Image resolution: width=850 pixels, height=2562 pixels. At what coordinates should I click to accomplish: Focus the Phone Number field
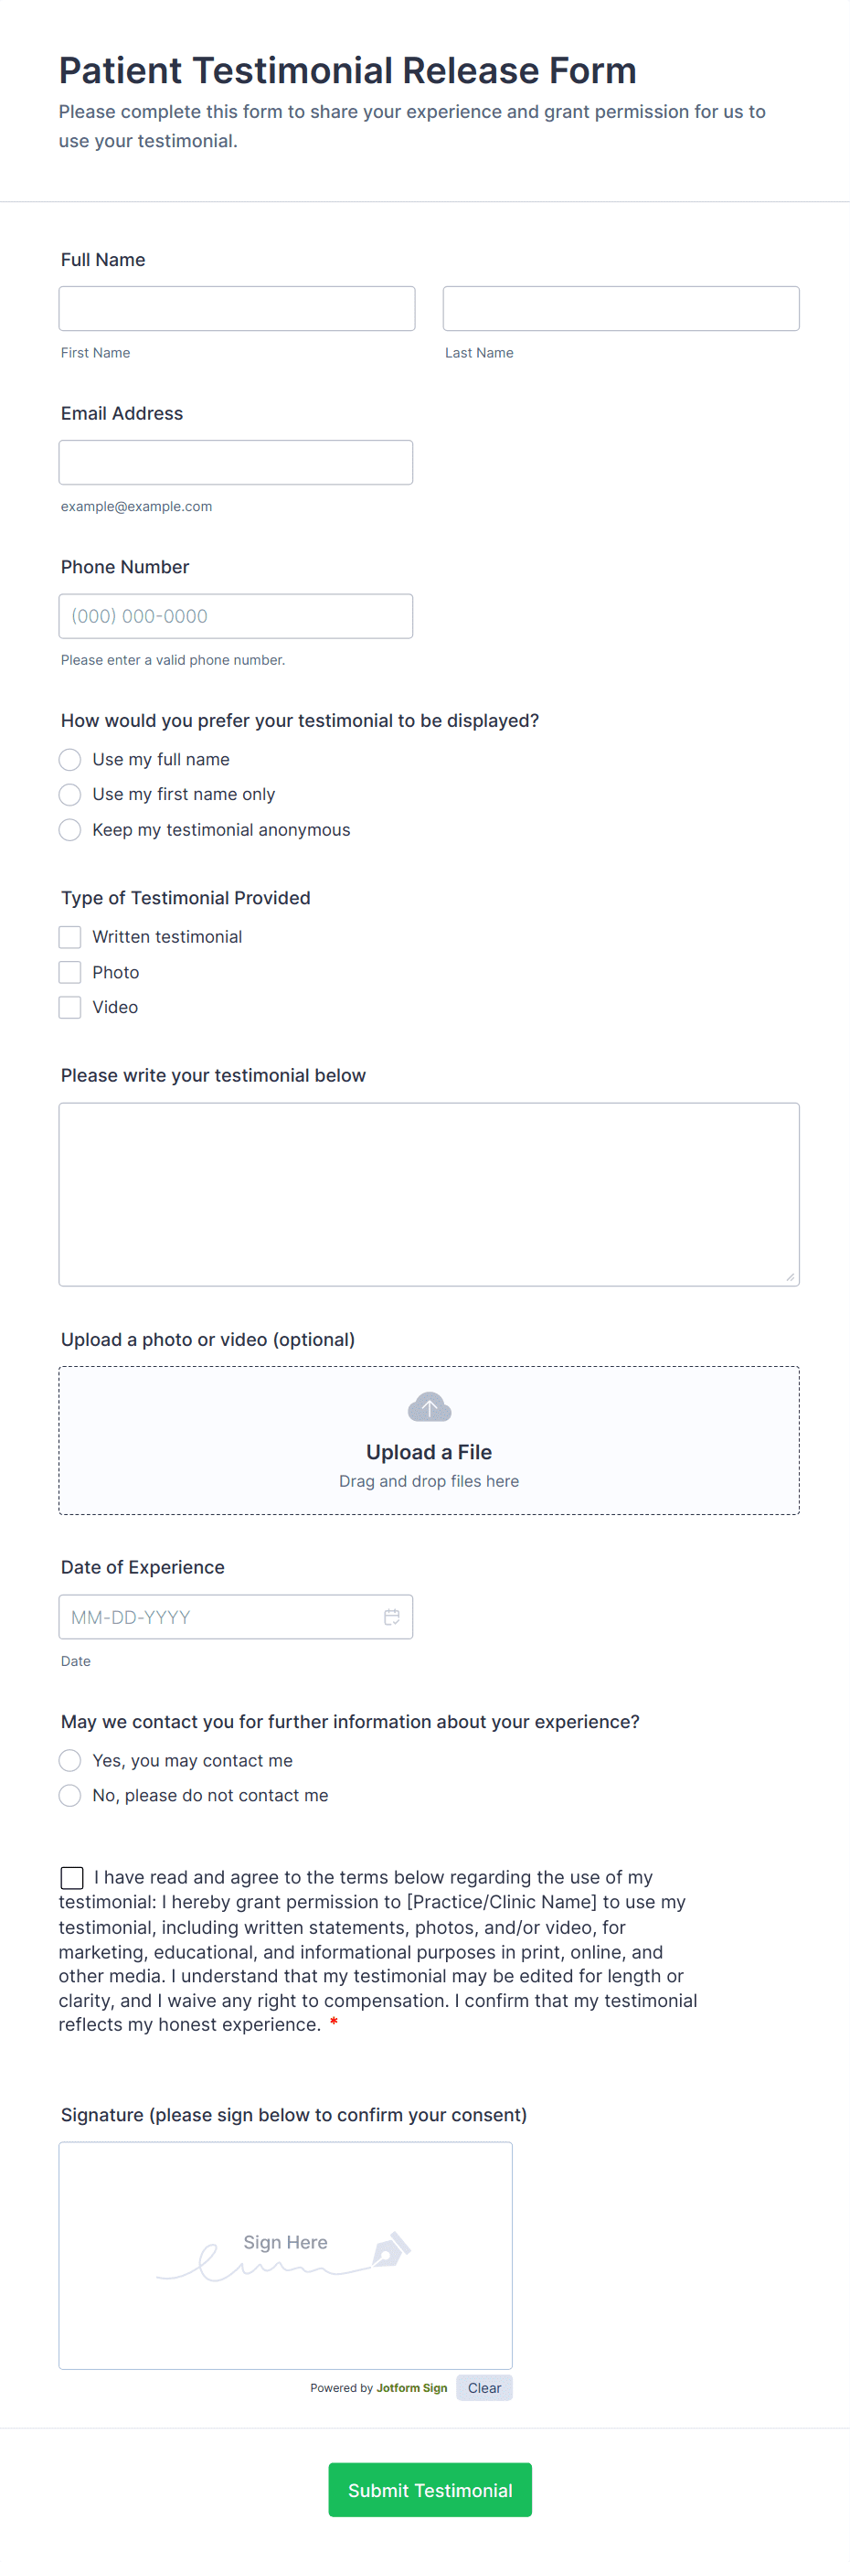pyautogui.click(x=236, y=615)
